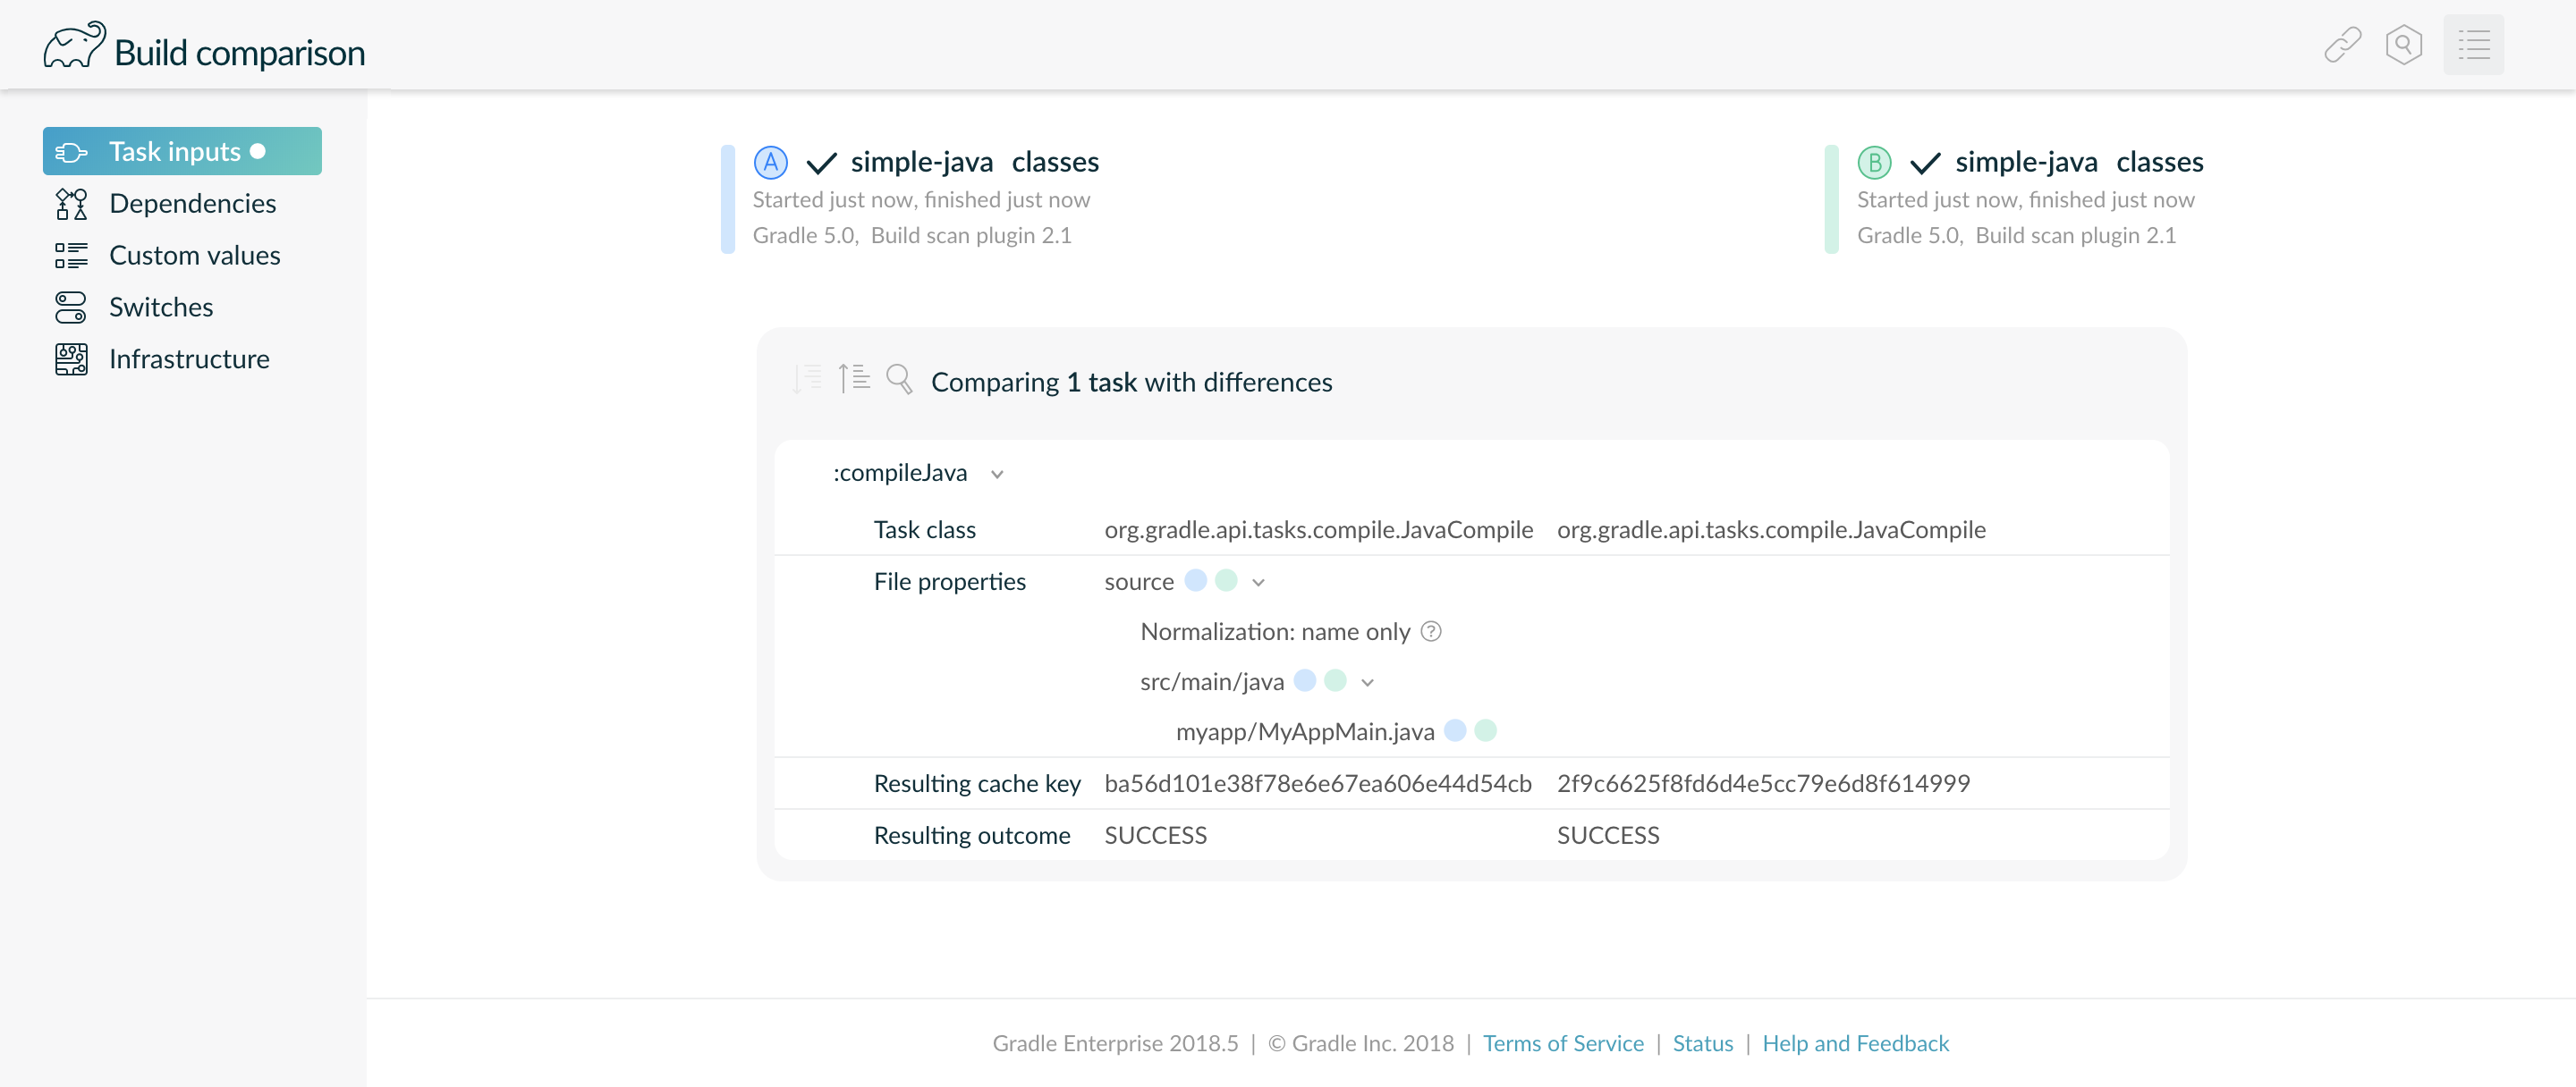This screenshot has height=1087, width=2576.
Task: Open the Custom values section
Action: coord(194,256)
